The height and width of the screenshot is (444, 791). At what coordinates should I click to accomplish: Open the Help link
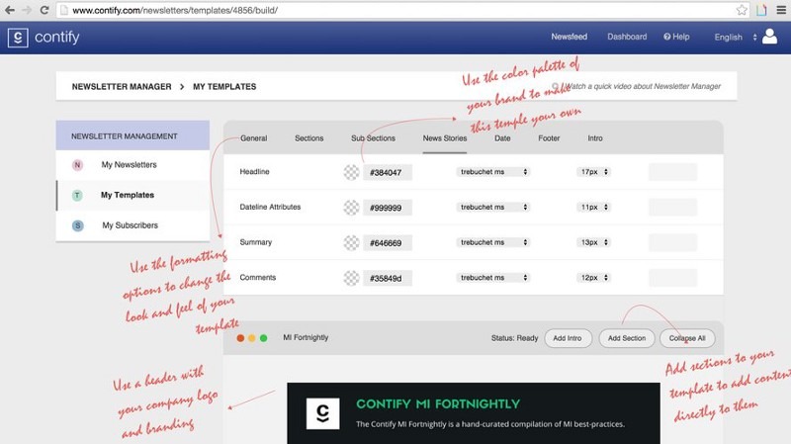pyautogui.click(x=676, y=37)
